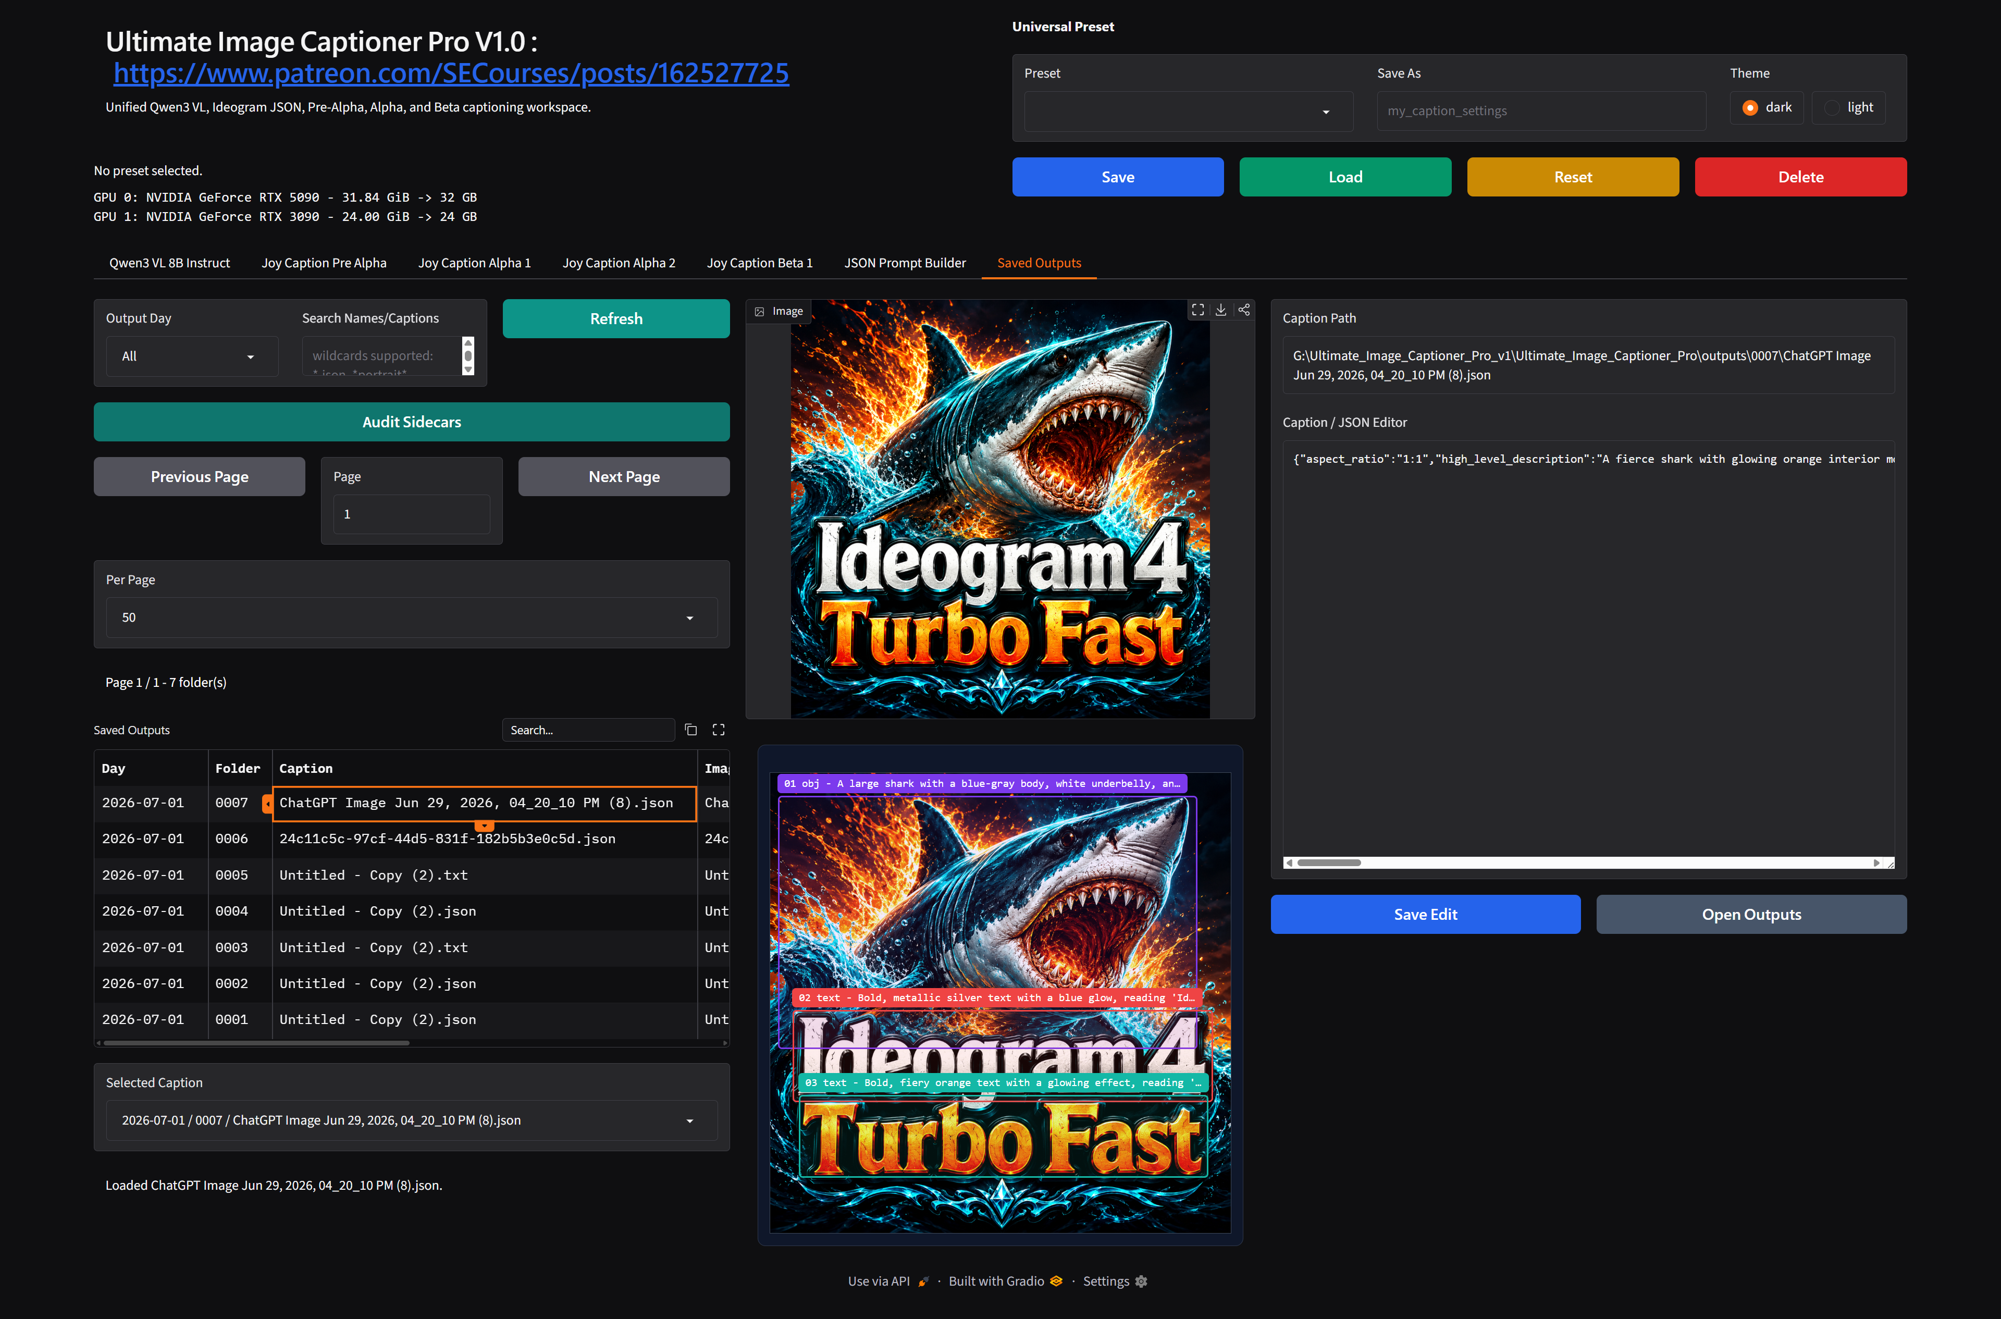This screenshot has width=2001, height=1319.
Task: Share the shark preview image
Action: tap(1244, 310)
